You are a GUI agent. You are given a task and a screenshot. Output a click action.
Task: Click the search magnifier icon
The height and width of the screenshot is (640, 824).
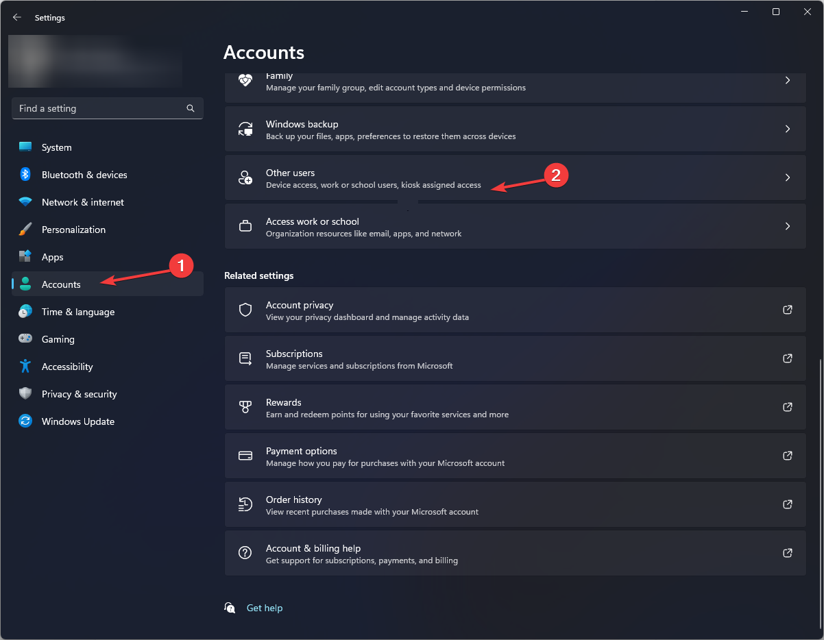click(x=191, y=108)
